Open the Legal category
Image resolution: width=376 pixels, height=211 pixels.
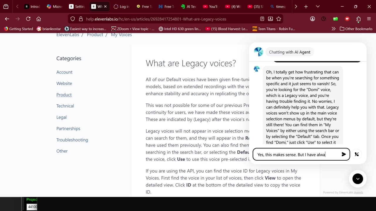[61, 117]
